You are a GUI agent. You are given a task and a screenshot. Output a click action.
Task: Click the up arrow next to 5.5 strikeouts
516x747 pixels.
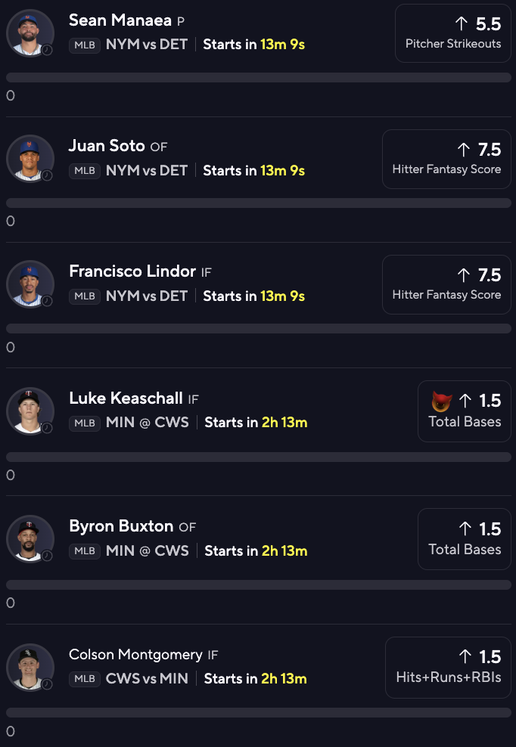(x=462, y=24)
